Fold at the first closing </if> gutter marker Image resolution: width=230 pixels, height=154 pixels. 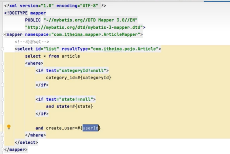click(x=2, y=85)
